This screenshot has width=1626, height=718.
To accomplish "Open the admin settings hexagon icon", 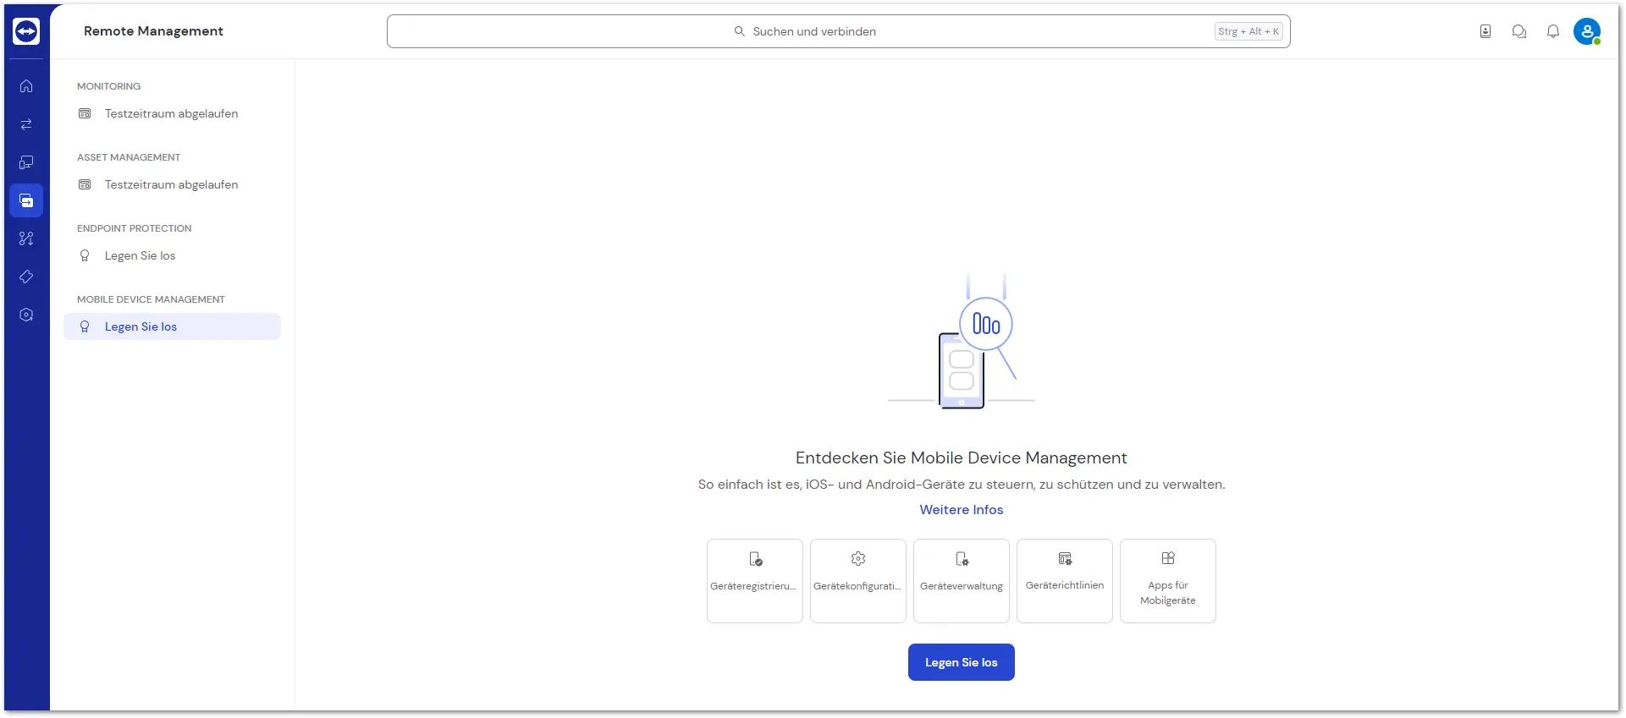I will (26, 315).
